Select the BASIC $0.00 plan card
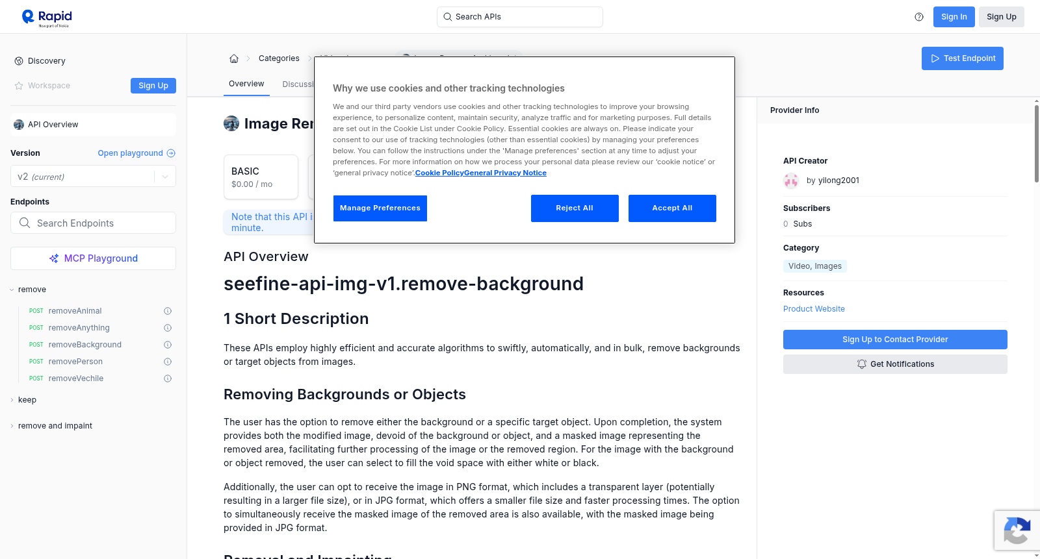 pyautogui.click(x=261, y=177)
